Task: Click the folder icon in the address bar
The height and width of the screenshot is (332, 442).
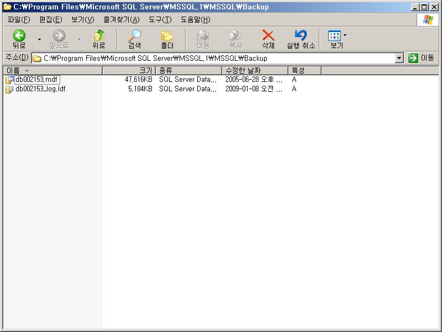Action: (x=37, y=59)
